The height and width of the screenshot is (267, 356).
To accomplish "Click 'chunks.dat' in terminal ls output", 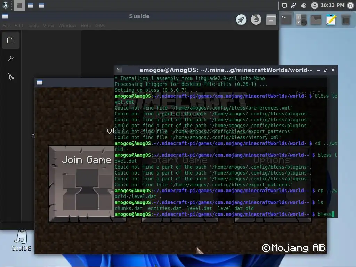I will (129, 208).
